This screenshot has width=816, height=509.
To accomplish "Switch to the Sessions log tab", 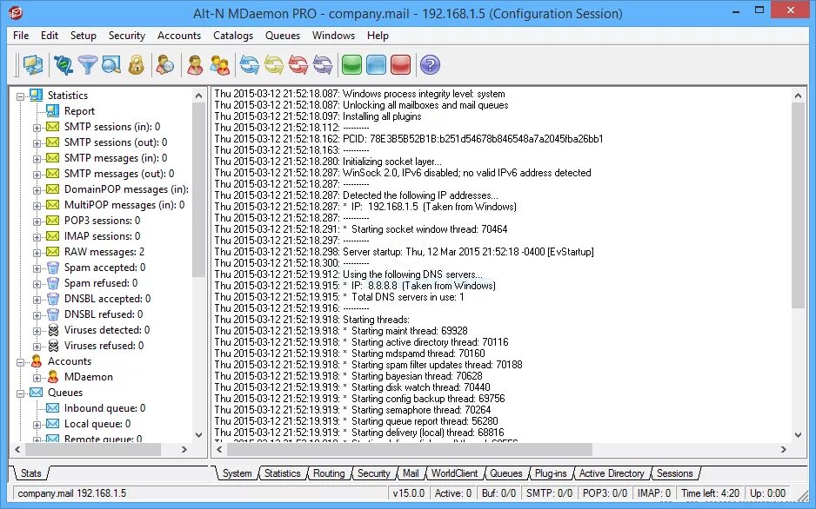I will [x=674, y=473].
